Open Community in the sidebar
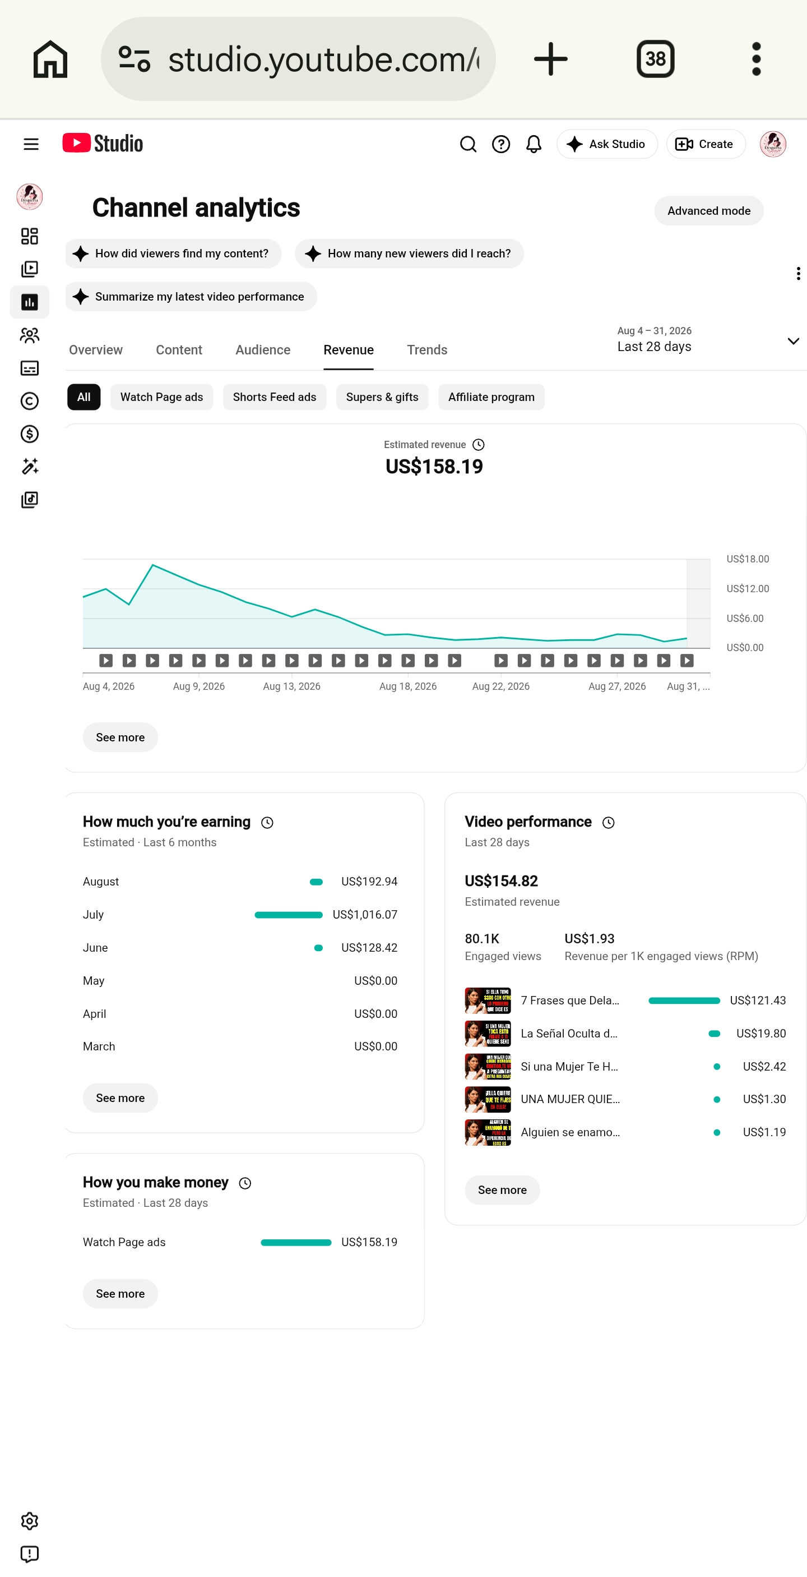This screenshot has height=1577, width=807. point(29,335)
